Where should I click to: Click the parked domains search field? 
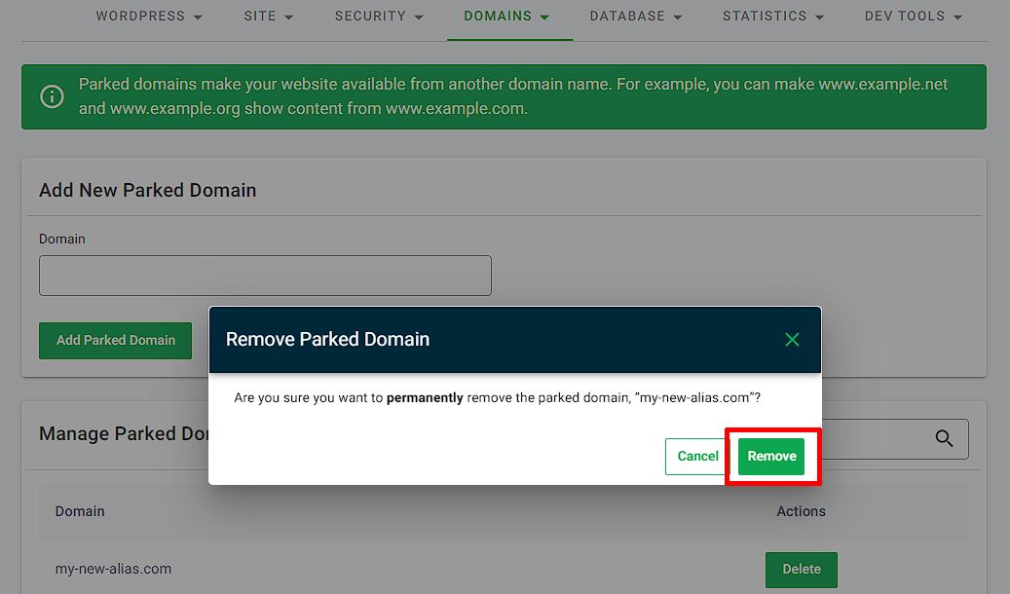coord(895,439)
